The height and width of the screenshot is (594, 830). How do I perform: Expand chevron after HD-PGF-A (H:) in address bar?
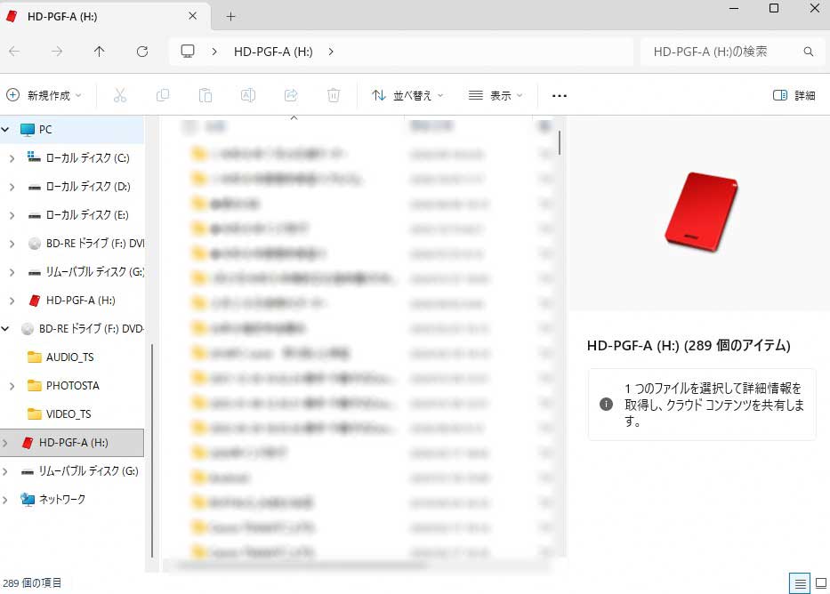tap(331, 52)
